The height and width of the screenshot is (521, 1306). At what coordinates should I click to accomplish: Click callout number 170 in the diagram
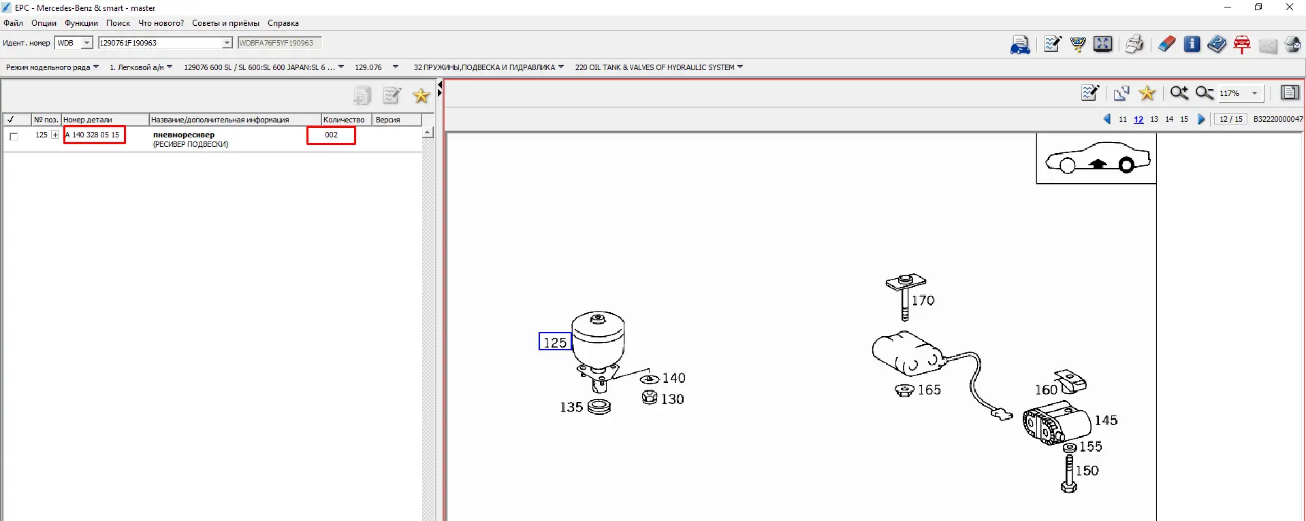[x=923, y=301]
